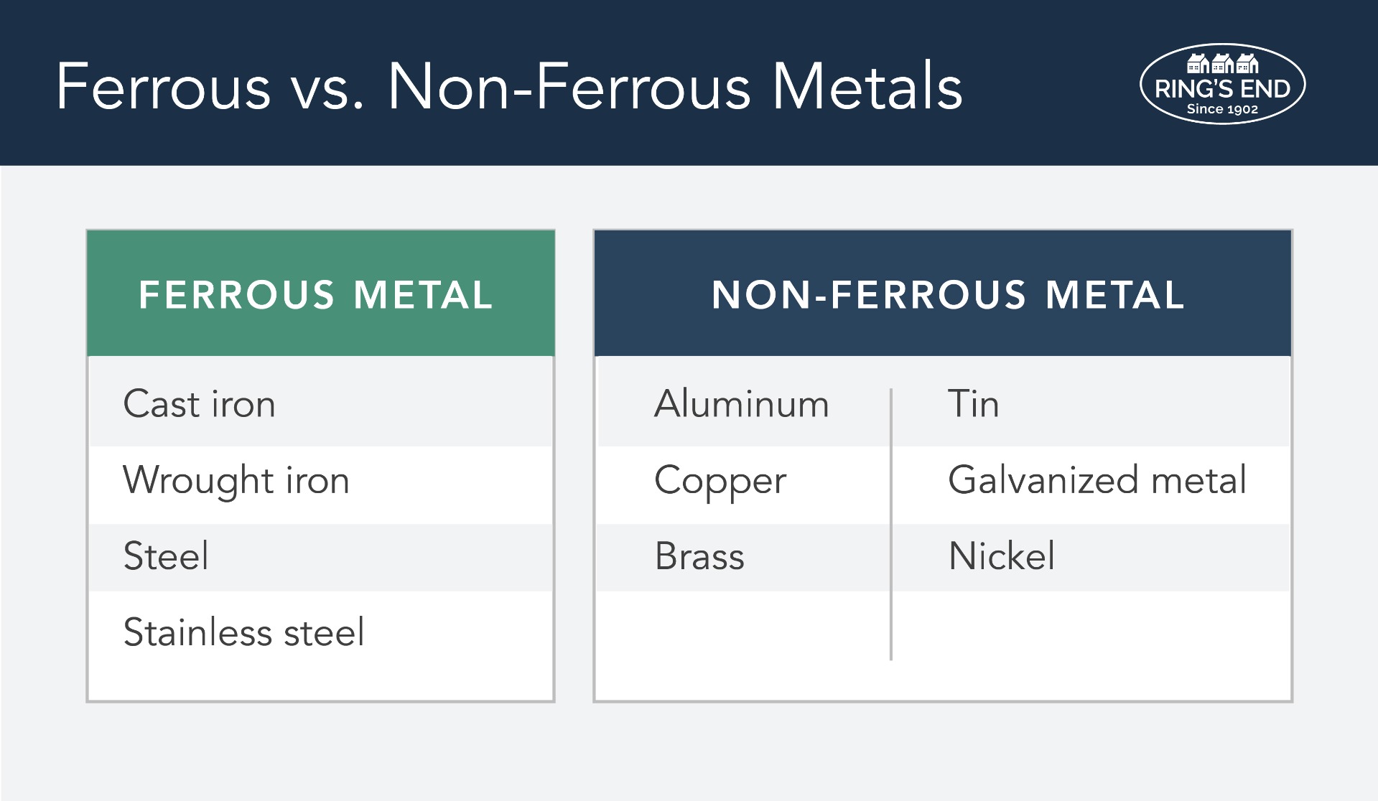The width and height of the screenshot is (1378, 801).
Task: Click the Ring's End logo
Action: tap(1222, 84)
